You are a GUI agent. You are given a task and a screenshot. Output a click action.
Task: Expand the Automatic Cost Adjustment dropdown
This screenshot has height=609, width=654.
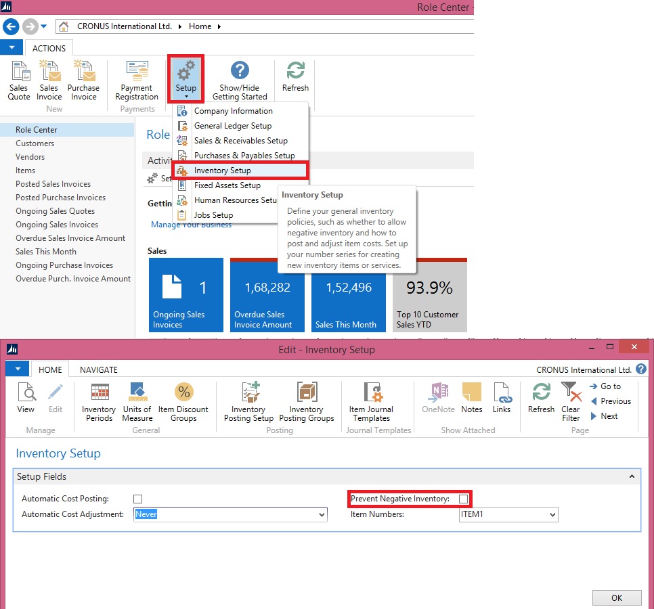[322, 515]
